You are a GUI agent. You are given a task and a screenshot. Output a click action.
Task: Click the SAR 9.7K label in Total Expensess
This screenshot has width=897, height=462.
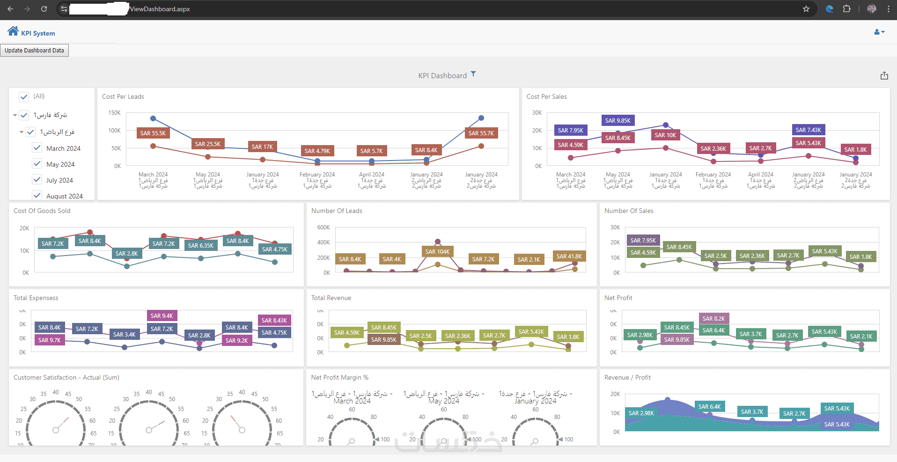pyautogui.click(x=49, y=340)
